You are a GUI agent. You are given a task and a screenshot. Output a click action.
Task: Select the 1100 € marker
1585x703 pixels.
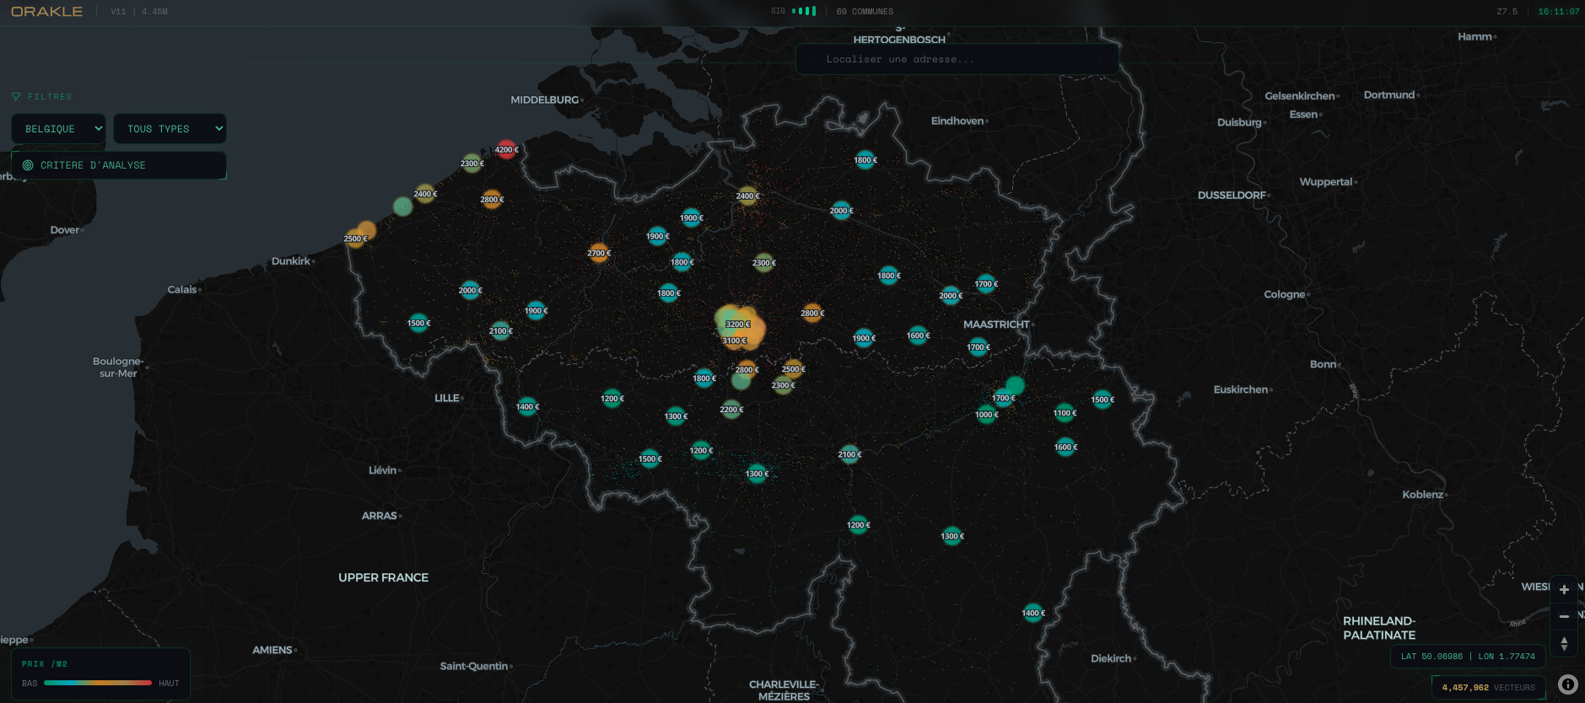[x=1065, y=413]
